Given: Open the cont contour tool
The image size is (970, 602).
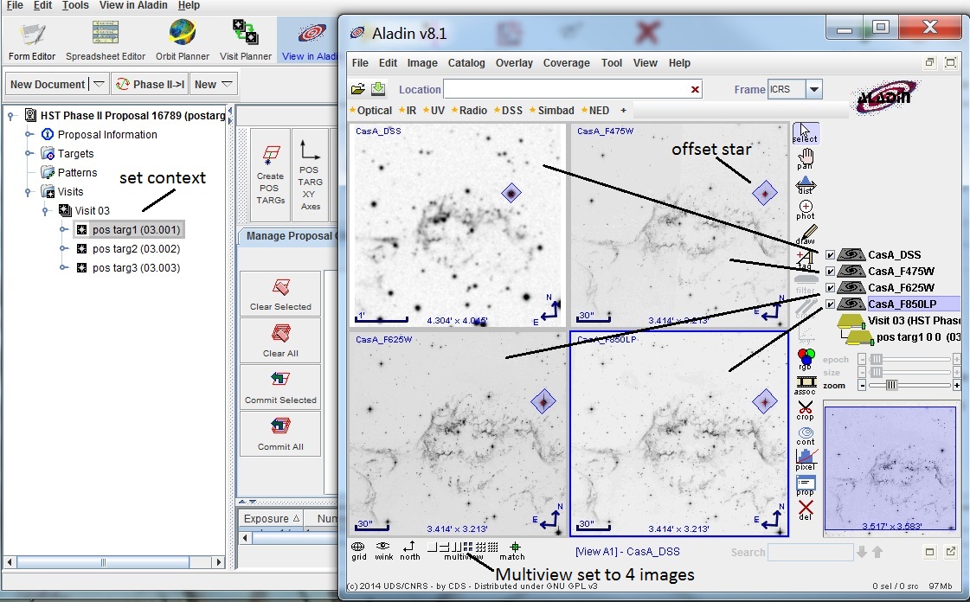Looking at the screenshot, I should [806, 435].
